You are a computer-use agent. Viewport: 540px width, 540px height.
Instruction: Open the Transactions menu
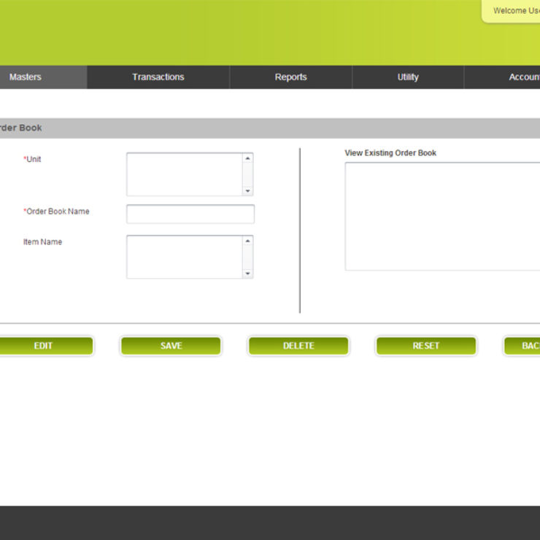click(x=158, y=77)
